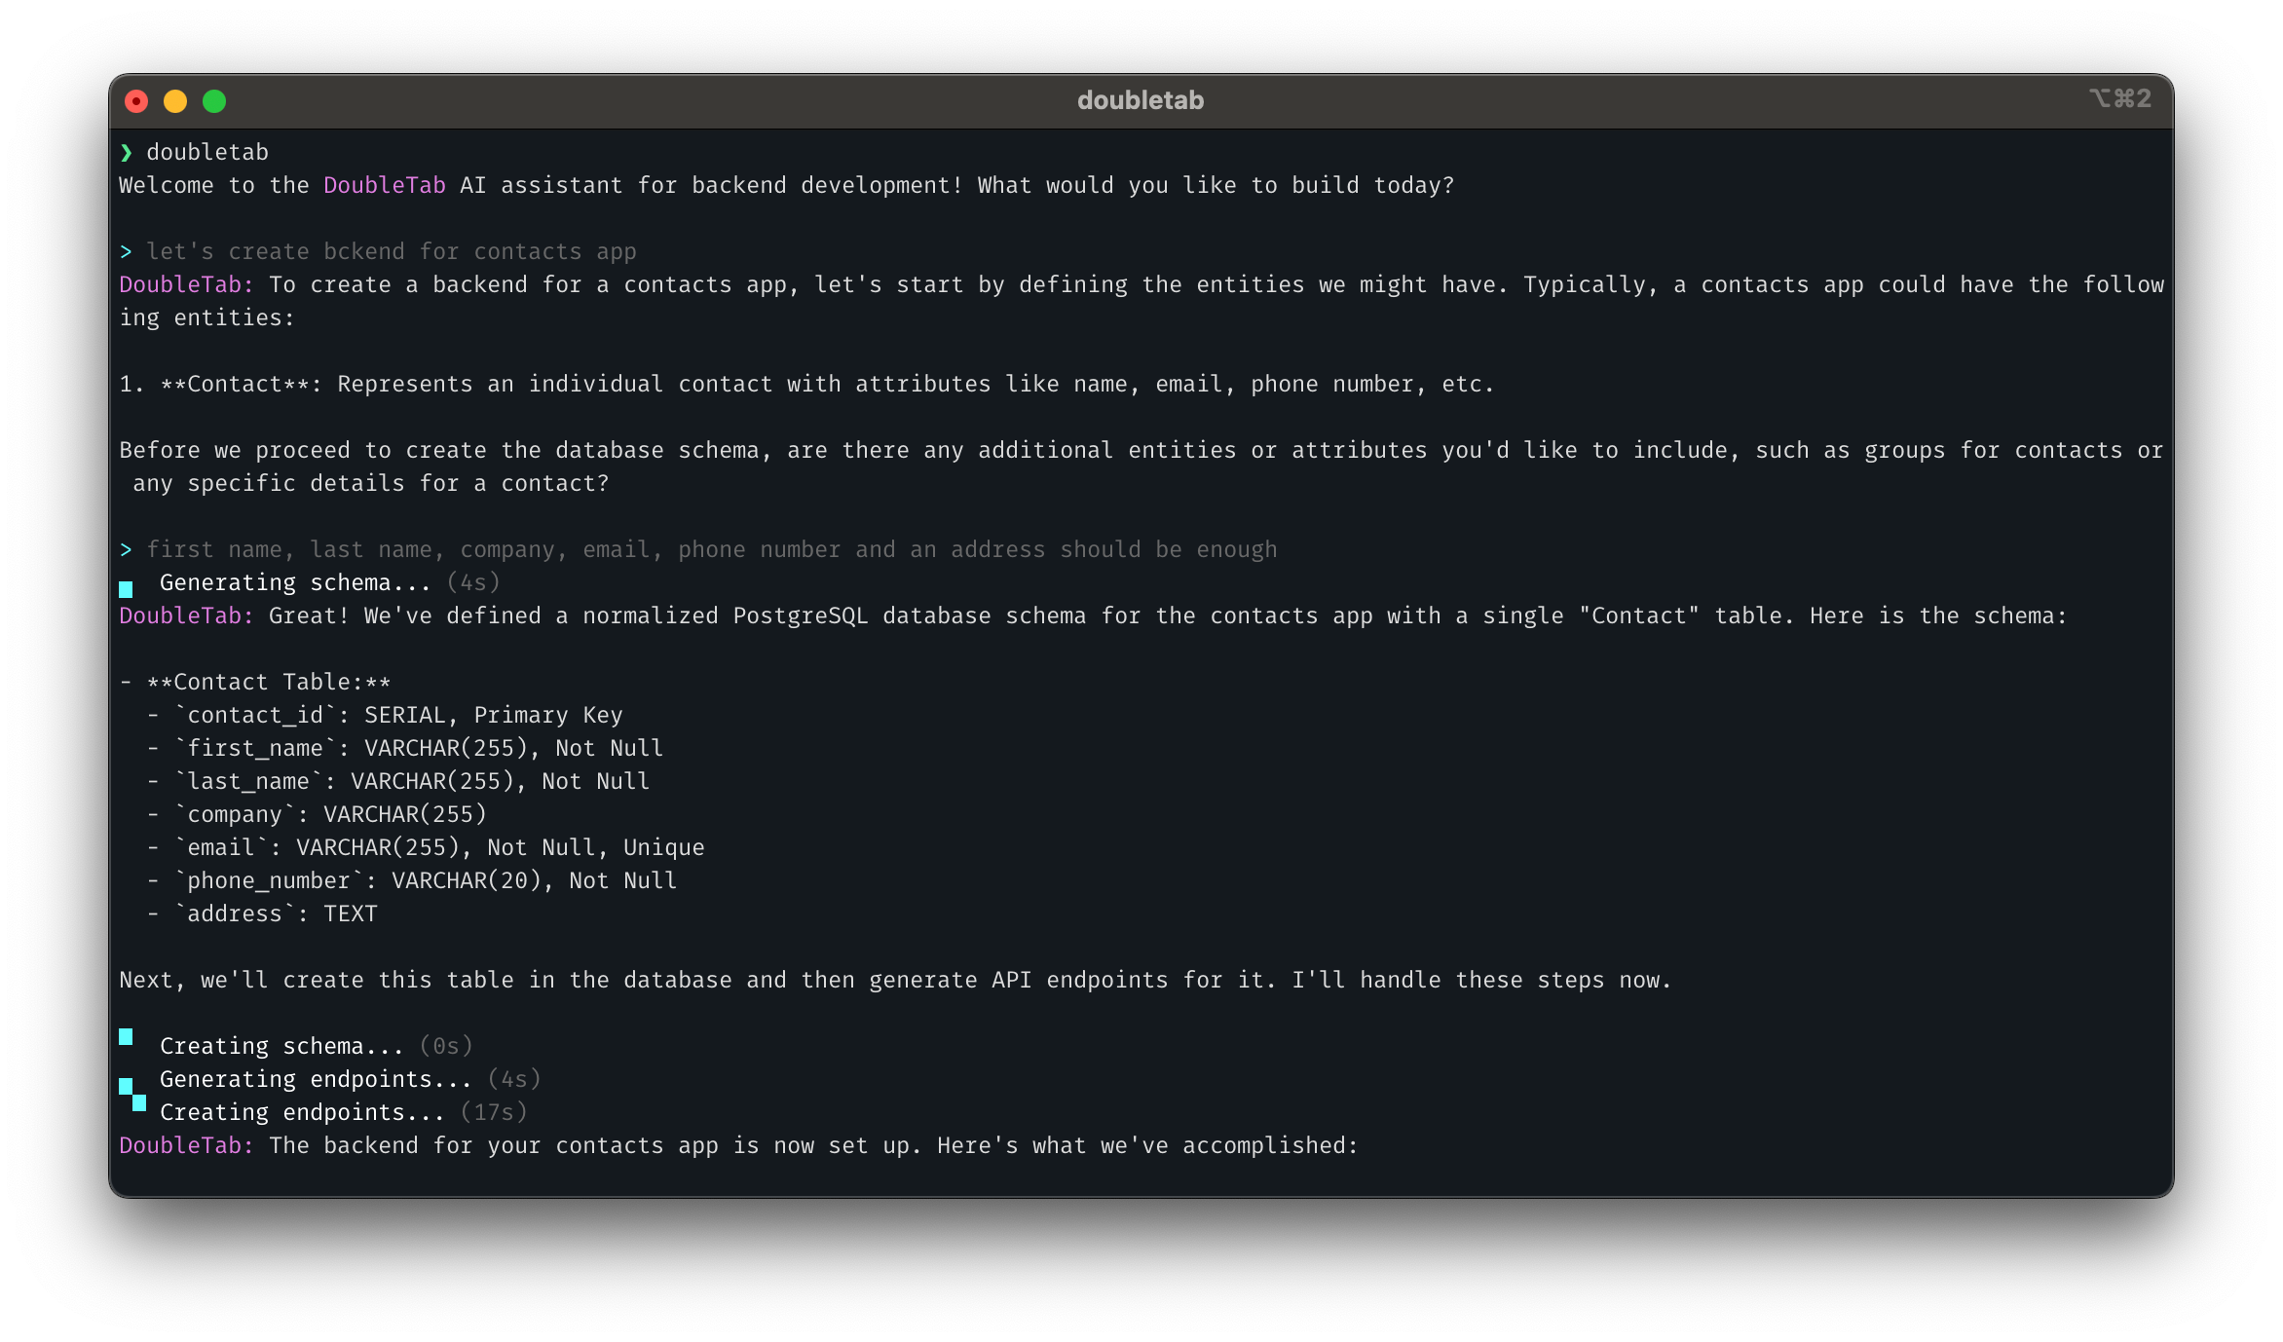Toggle the green zoom traffic light
This screenshot has height=1342, width=2283.
point(213,100)
